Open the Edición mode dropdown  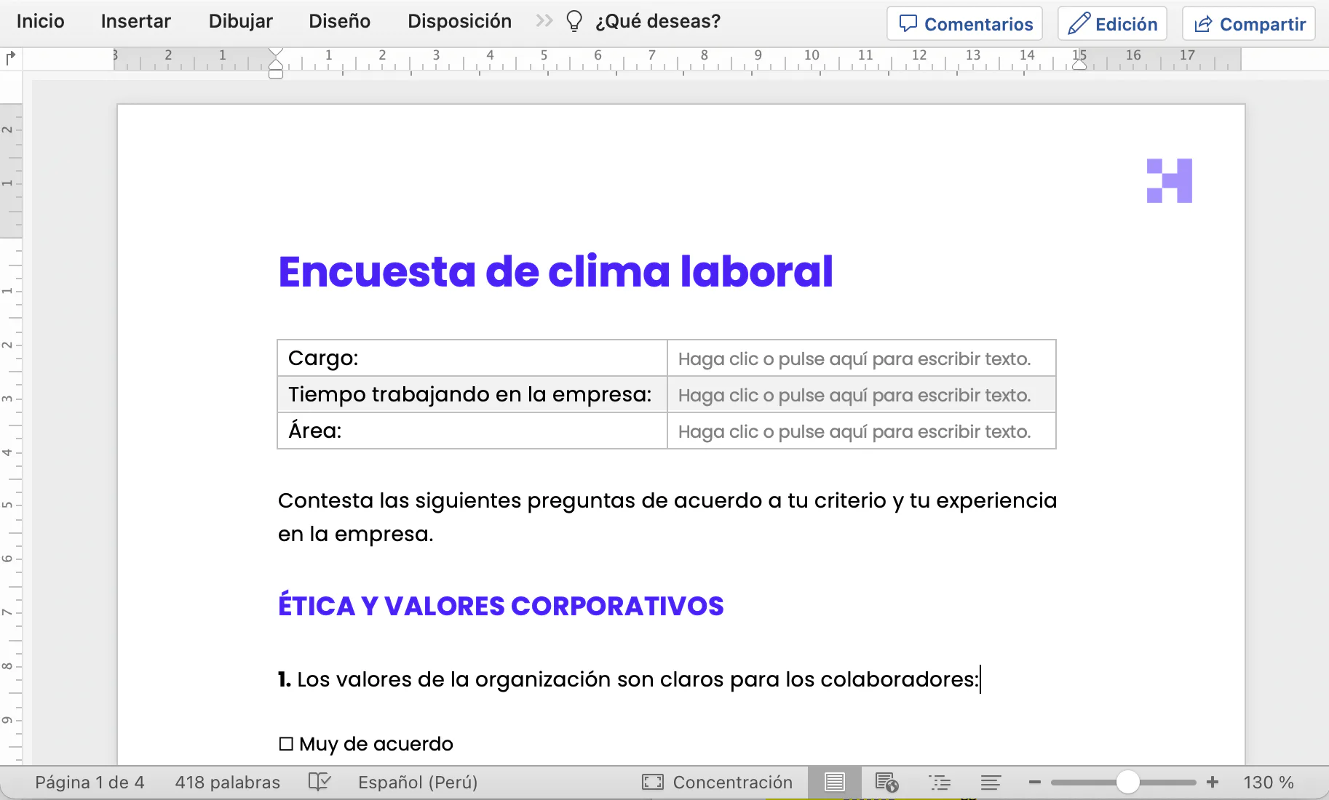click(1111, 23)
